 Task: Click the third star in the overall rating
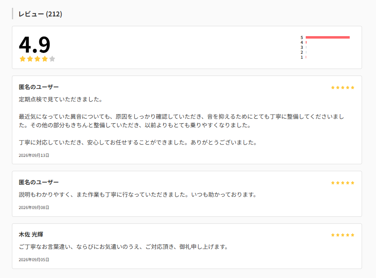[x=37, y=59]
